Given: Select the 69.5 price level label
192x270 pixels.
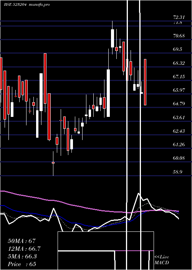Looking at the screenshot, I should click(x=177, y=49).
